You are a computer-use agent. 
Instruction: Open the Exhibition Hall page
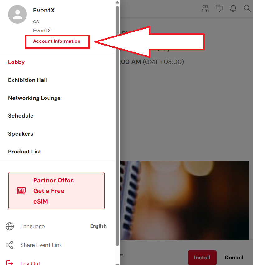pyautogui.click(x=27, y=80)
